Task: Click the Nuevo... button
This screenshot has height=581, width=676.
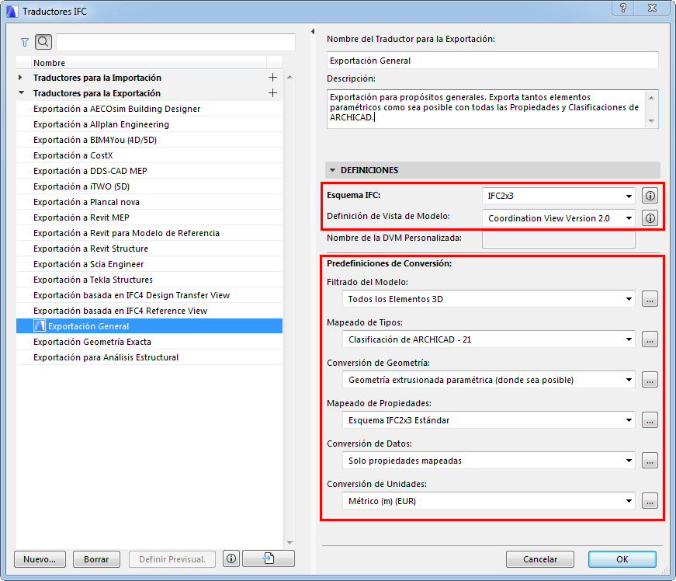Action: pyautogui.click(x=40, y=559)
